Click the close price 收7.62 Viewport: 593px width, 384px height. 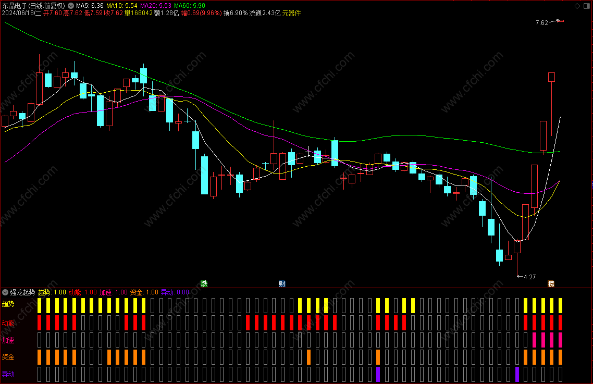[114, 13]
